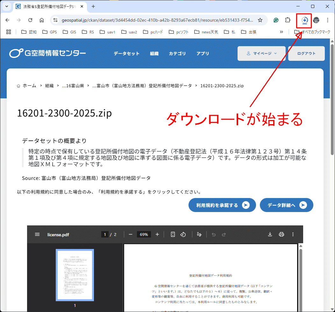Click 利用規約を承諾する button
The width and height of the screenshot is (335, 312).
pyautogui.click(x=222, y=205)
